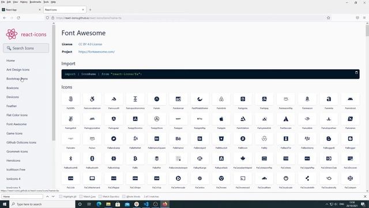Viewport: 369px width, 208px height.
Task: Open the History menu
Action: coord(24,2)
